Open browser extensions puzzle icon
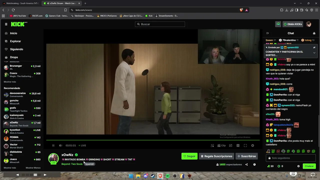Screen dimensions: 320x180 [x=282, y=10]
